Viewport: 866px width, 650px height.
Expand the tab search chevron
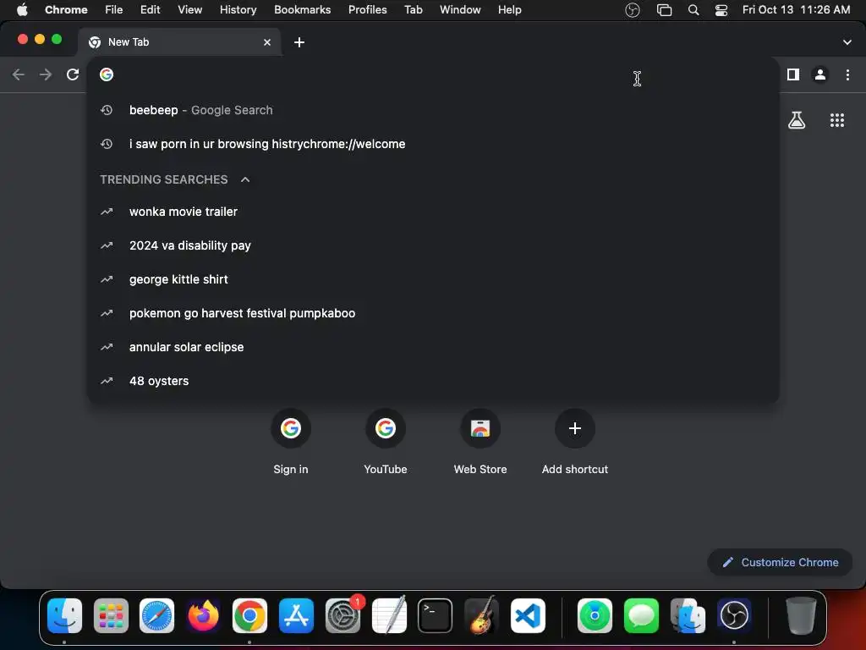tap(847, 42)
